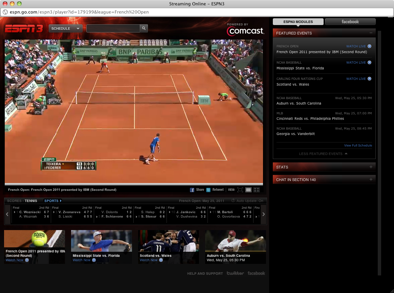Viewport: 394px width, 293px height.
Task: Select Tennis in scores bar
Action: [31, 201]
